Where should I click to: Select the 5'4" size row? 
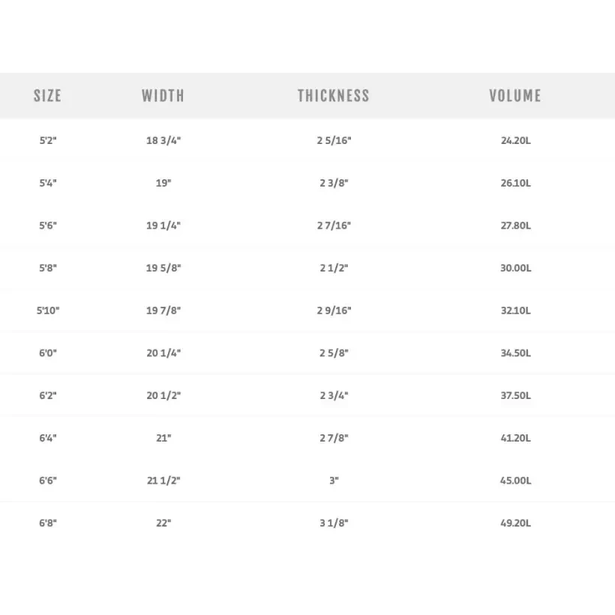pyautogui.click(x=48, y=183)
